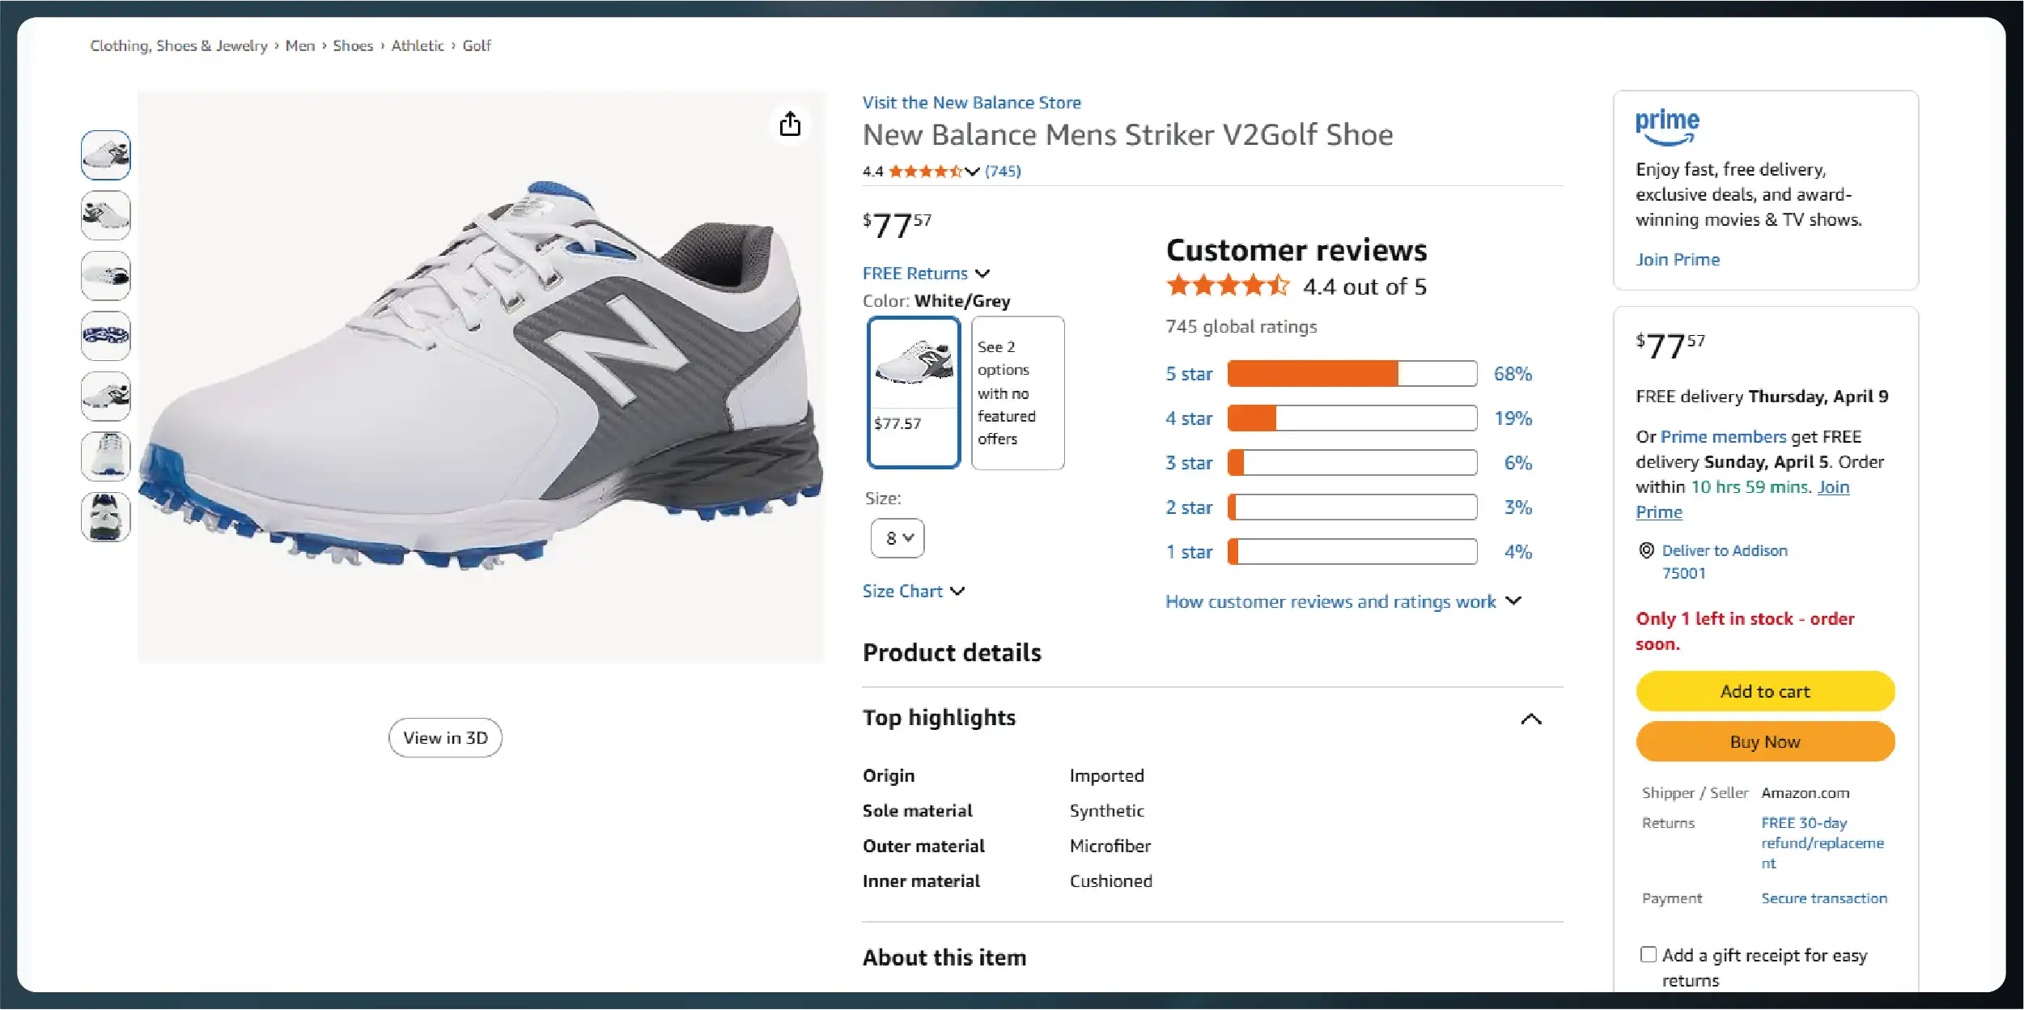Click the location pin Deliver to Addison
This screenshot has height=1010, width=2024.
pos(1646,550)
